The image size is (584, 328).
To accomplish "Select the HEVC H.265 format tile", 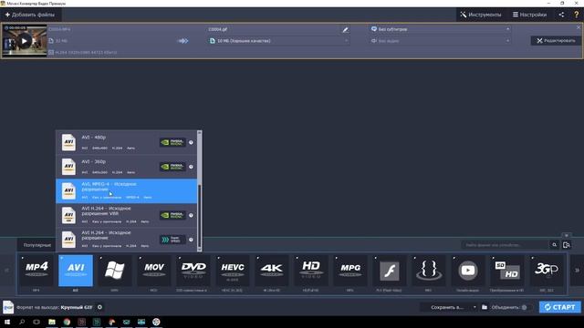I will click(x=233, y=271).
